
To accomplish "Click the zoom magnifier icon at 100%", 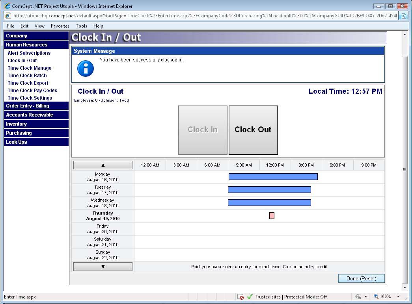I will tap(376, 297).
